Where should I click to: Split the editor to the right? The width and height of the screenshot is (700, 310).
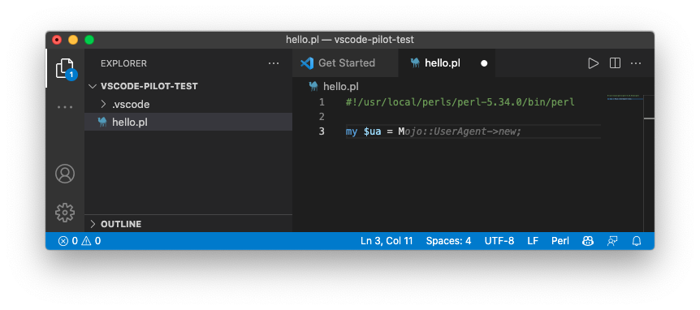[615, 63]
